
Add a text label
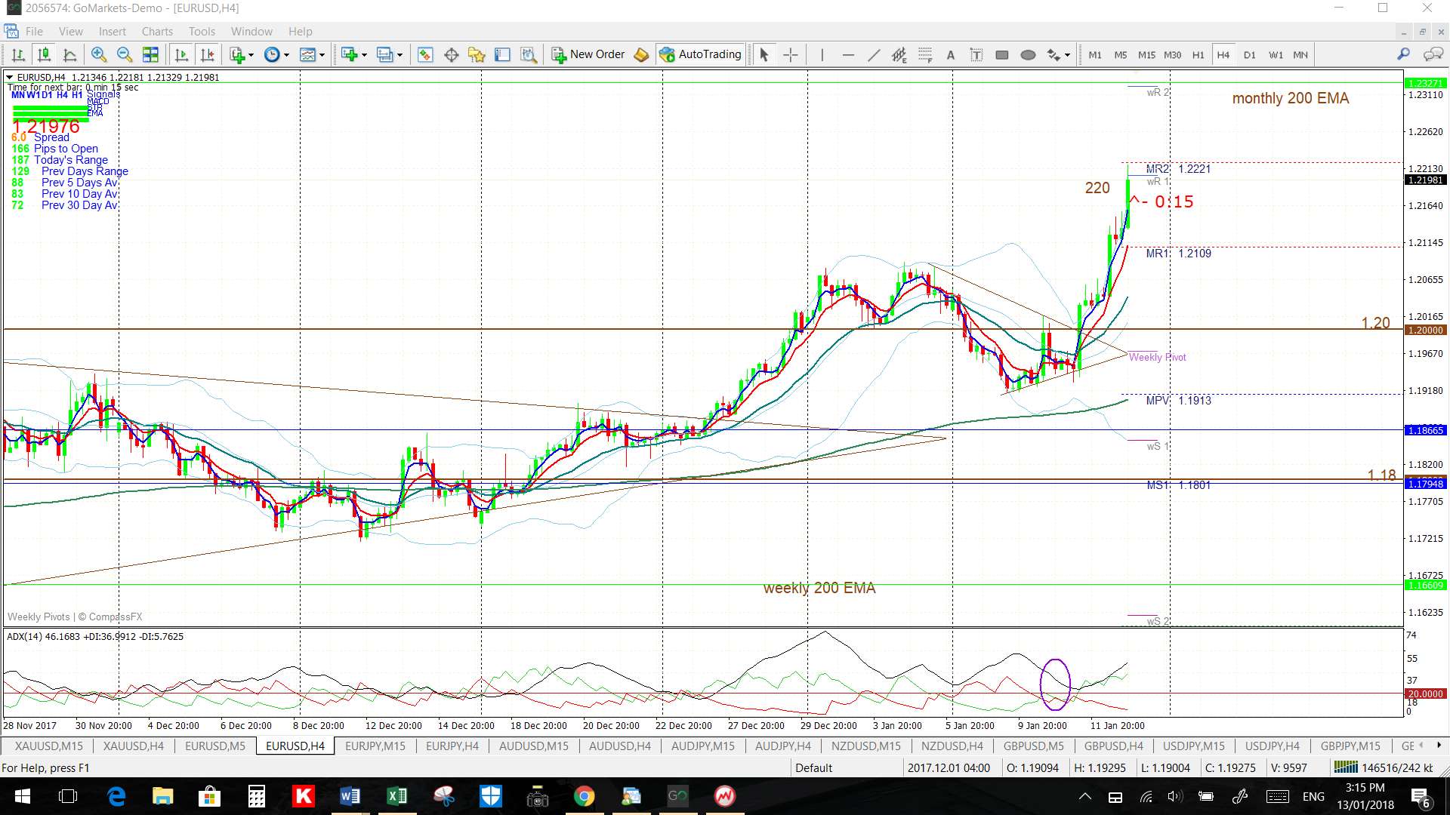click(x=976, y=54)
